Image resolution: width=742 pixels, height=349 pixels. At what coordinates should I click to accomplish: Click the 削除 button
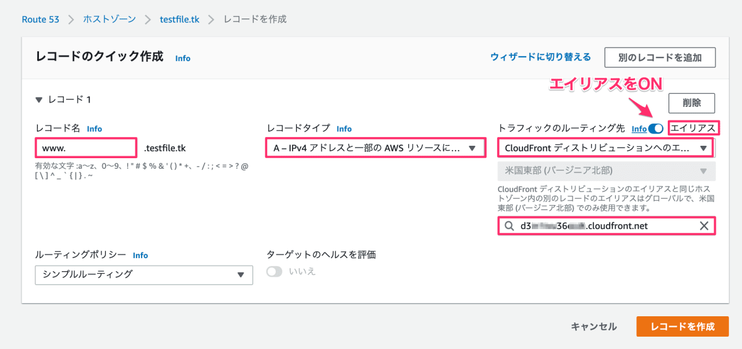point(692,103)
